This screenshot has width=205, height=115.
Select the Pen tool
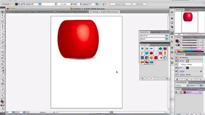click(3, 25)
